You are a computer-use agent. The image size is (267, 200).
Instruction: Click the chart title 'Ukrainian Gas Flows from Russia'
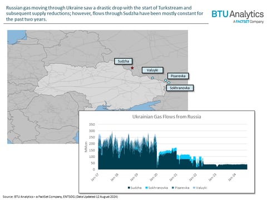(166, 117)
